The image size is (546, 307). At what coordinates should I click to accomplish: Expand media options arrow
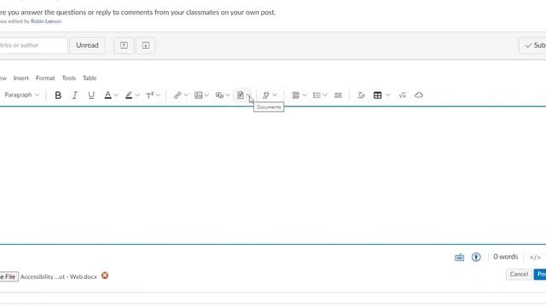(x=228, y=95)
